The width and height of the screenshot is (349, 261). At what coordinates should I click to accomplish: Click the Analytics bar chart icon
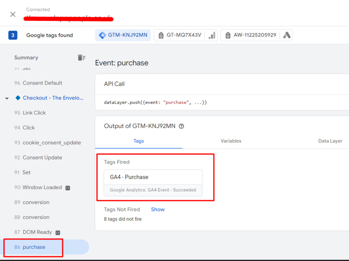pos(212,35)
